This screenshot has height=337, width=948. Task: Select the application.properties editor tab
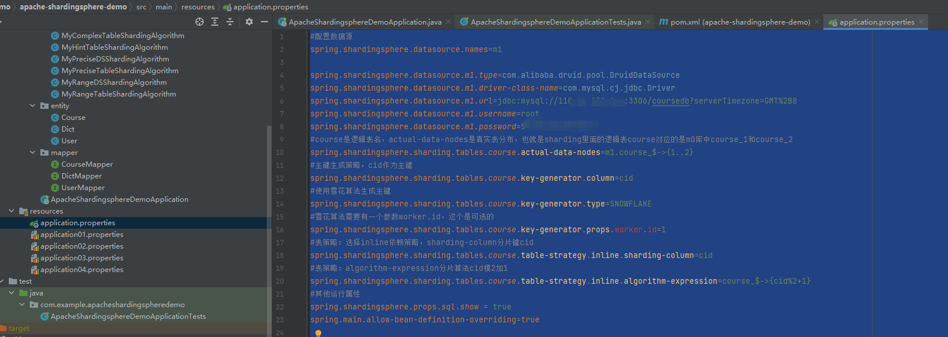click(x=877, y=22)
